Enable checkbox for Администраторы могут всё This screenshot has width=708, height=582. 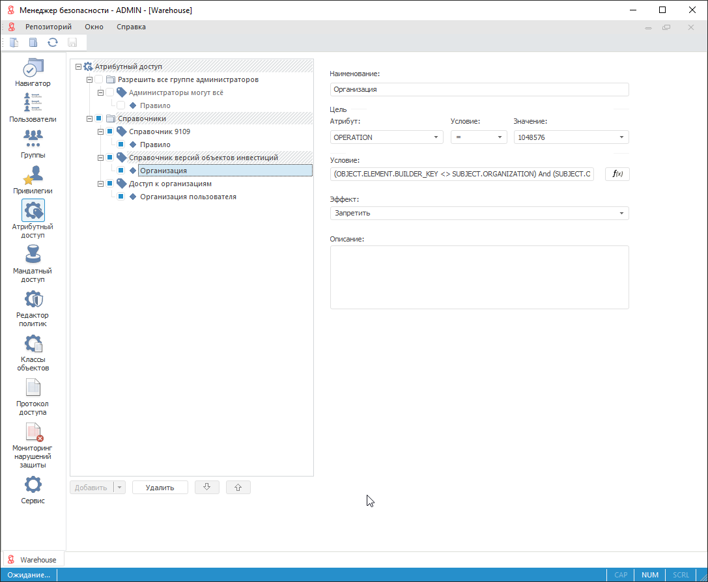(109, 92)
